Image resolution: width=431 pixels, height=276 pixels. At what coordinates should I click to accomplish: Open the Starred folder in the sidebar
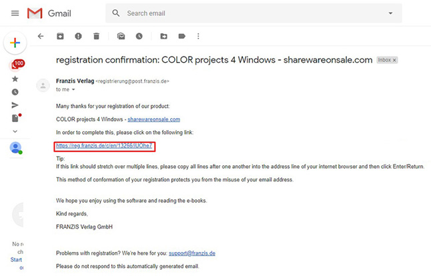tap(15, 79)
